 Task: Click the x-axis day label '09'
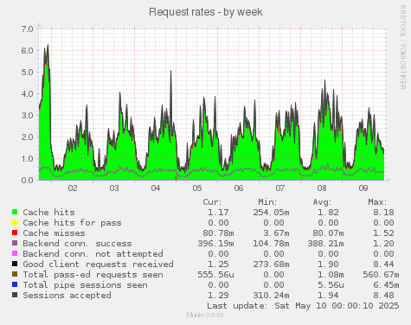(x=363, y=188)
